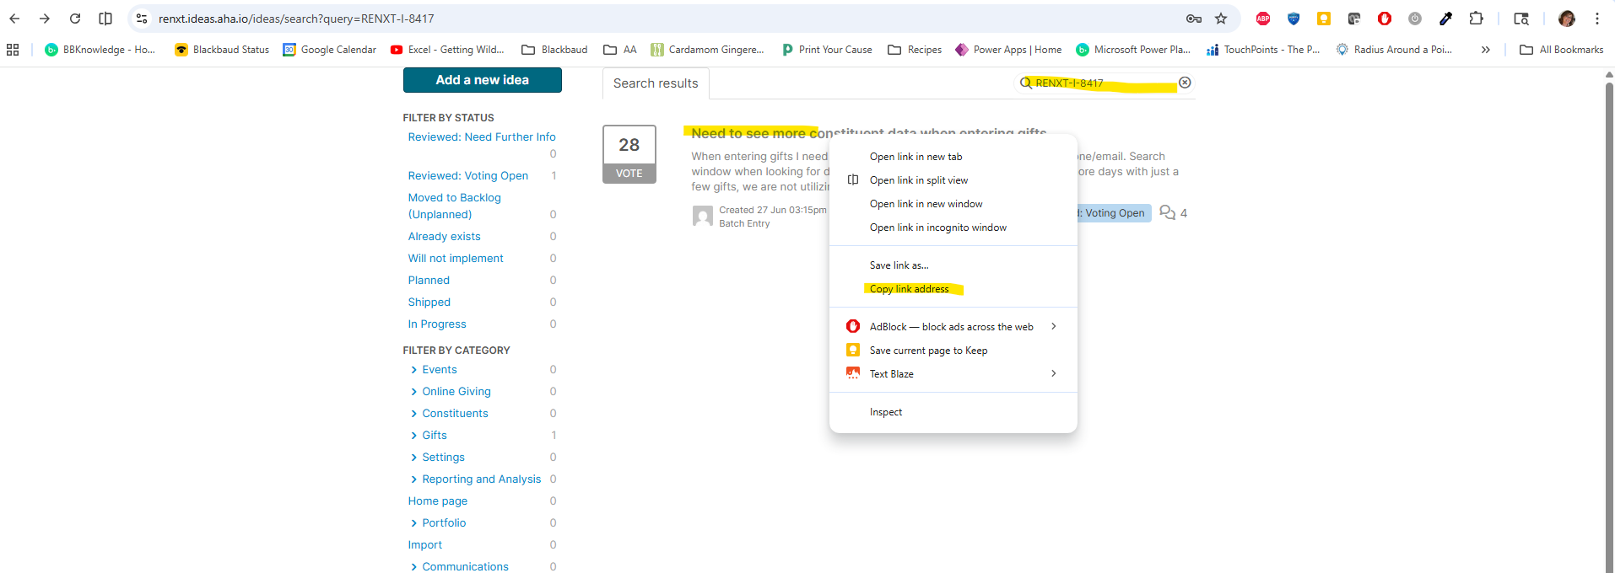The image size is (1615, 573).
Task: Click Add a new idea button
Action: click(483, 80)
